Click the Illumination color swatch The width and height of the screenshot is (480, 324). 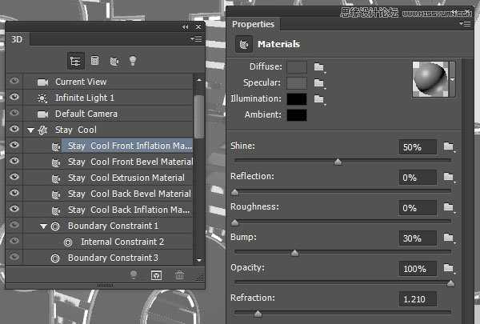click(x=297, y=99)
